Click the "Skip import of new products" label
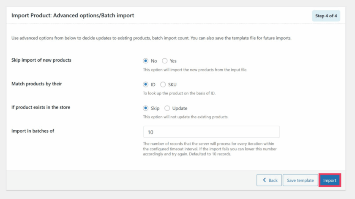Viewport: 355px width, 199px height. coord(41,60)
